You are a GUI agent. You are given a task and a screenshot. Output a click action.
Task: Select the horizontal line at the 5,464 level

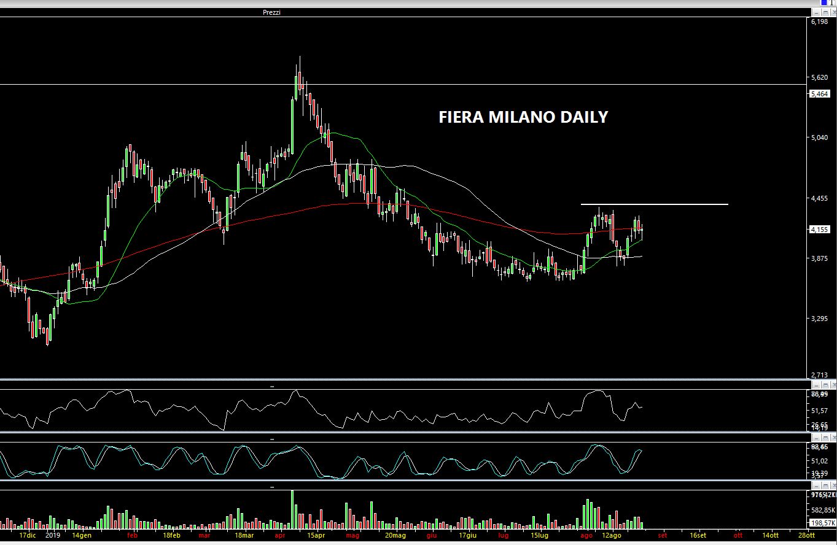[402, 84]
